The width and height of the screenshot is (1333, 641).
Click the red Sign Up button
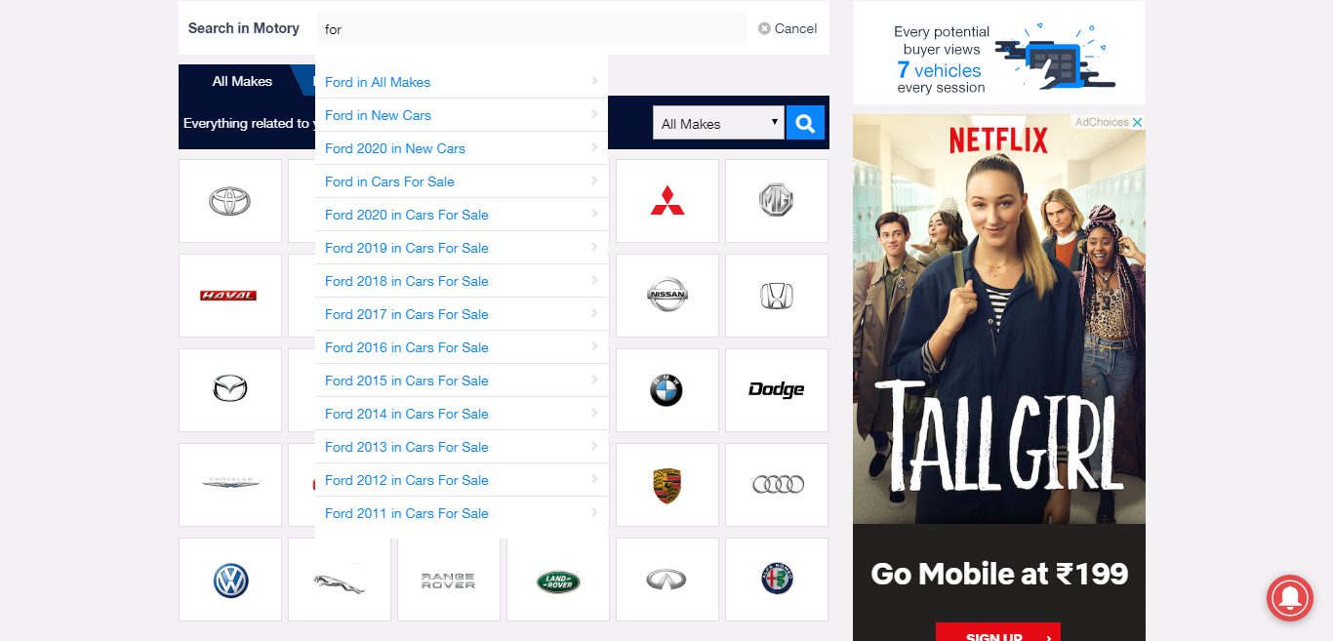[998, 634]
